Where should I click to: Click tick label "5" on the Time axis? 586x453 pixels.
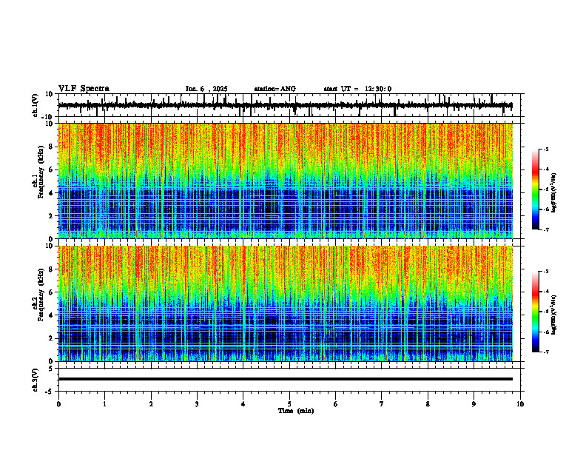click(x=289, y=404)
